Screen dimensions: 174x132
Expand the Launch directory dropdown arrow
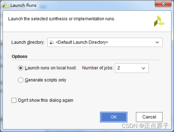(157, 42)
